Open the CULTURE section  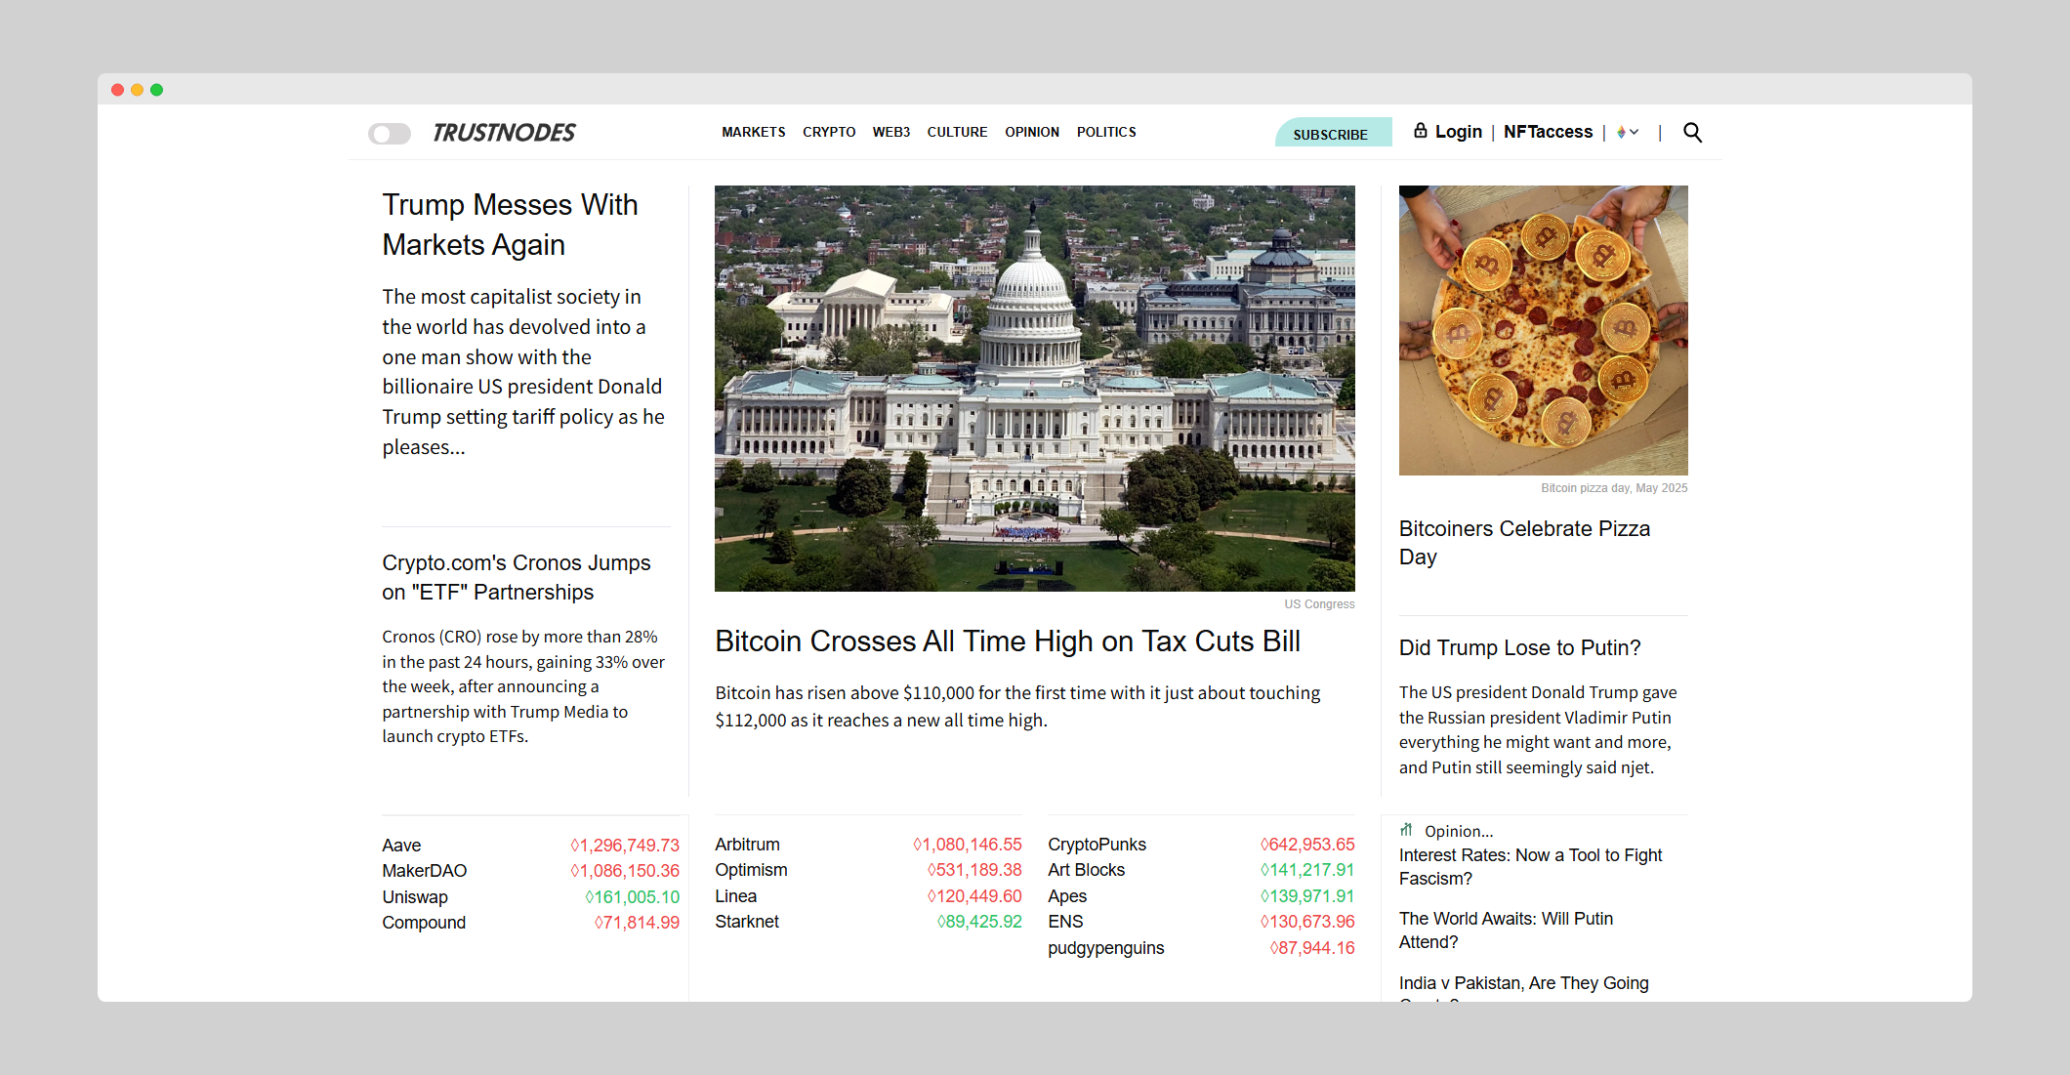(x=957, y=132)
